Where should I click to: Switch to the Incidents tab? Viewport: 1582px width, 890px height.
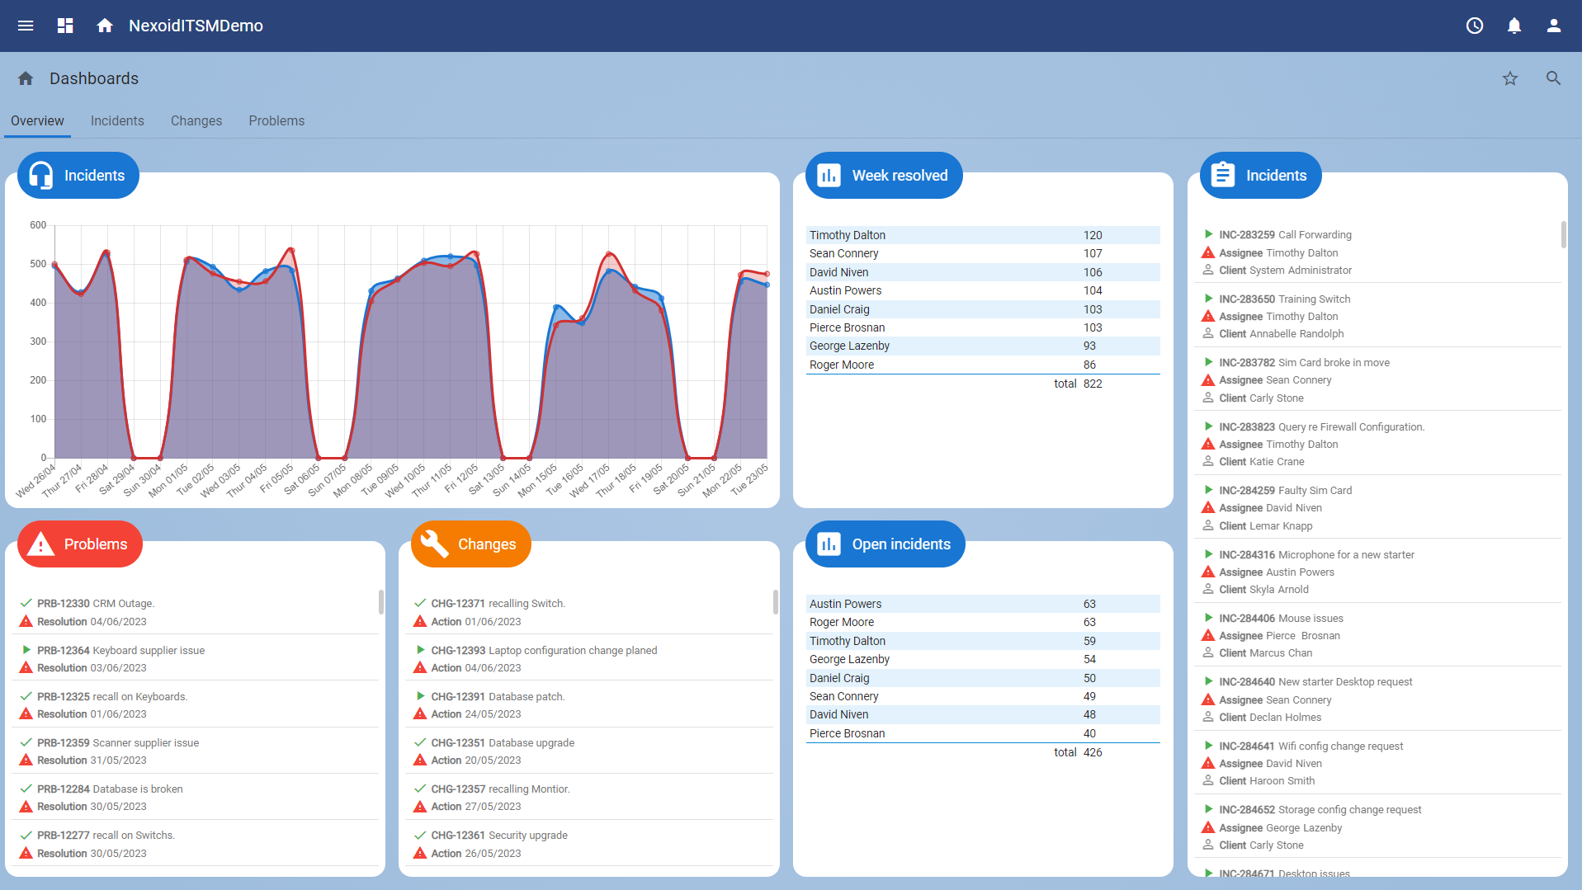pyautogui.click(x=116, y=120)
